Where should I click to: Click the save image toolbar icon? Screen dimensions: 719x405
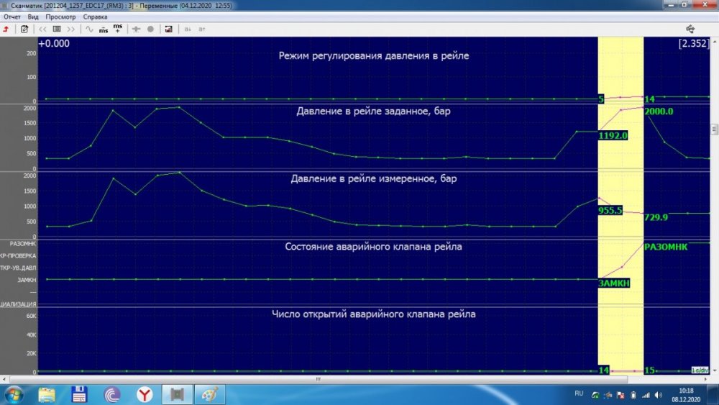(169, 29)
